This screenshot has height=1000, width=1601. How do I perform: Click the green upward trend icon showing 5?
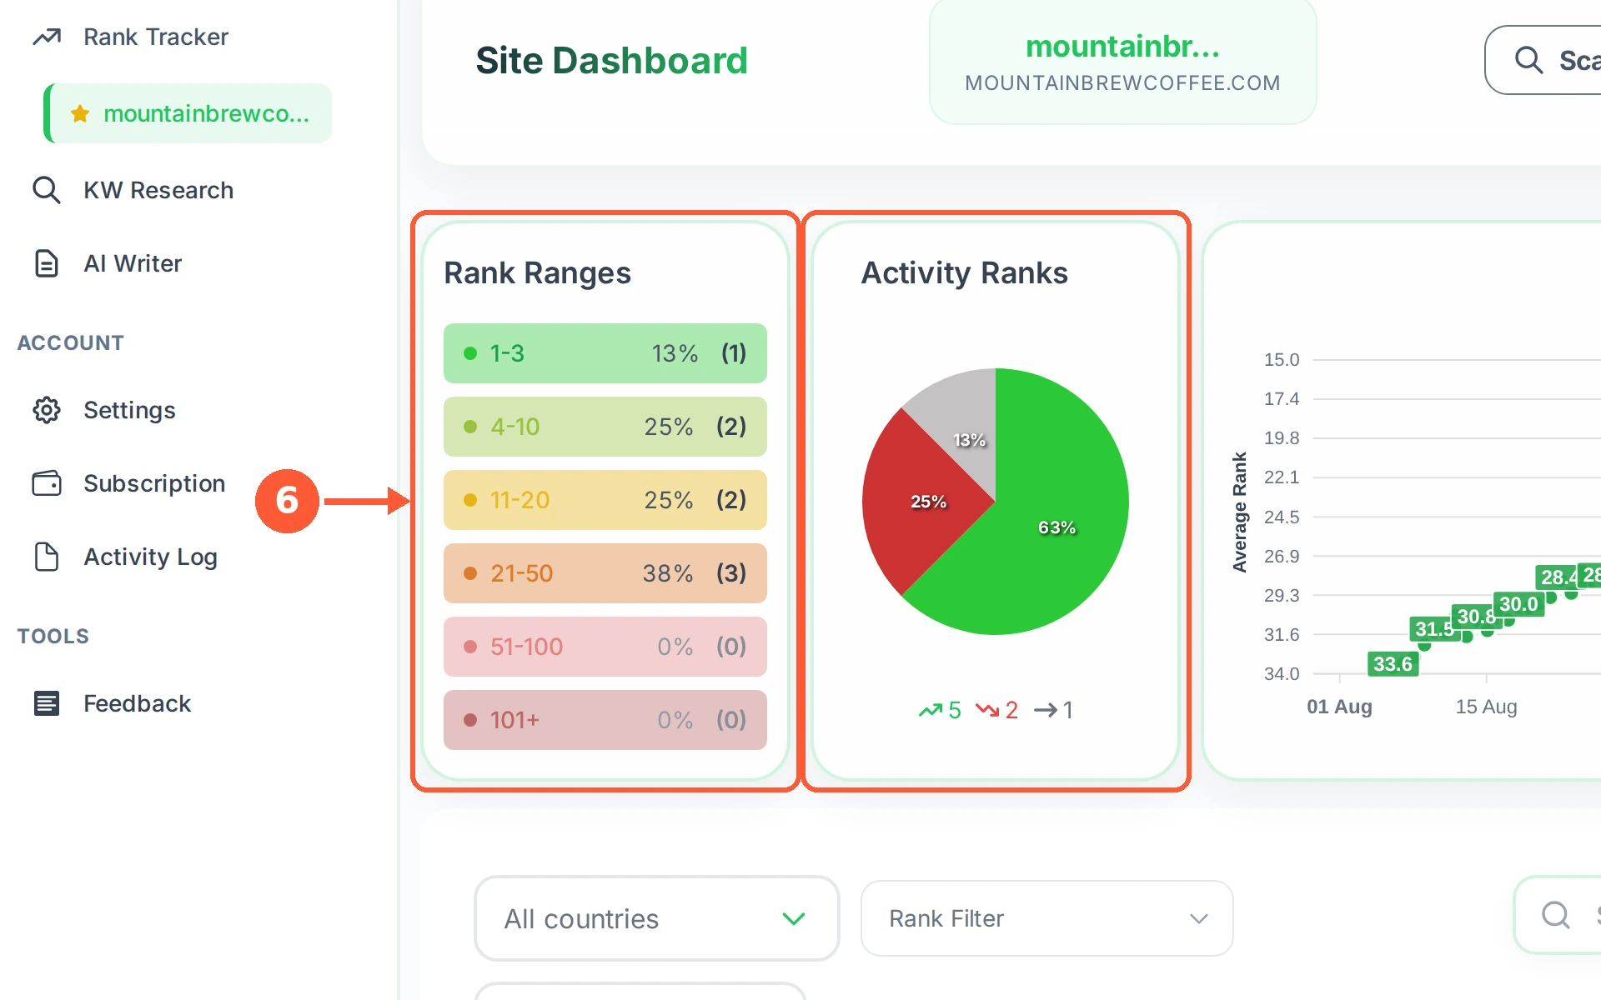pyautogui.click(x=930, y=710)
